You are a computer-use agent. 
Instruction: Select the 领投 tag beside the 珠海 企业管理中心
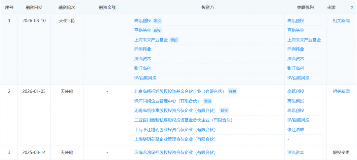point(207,101)
